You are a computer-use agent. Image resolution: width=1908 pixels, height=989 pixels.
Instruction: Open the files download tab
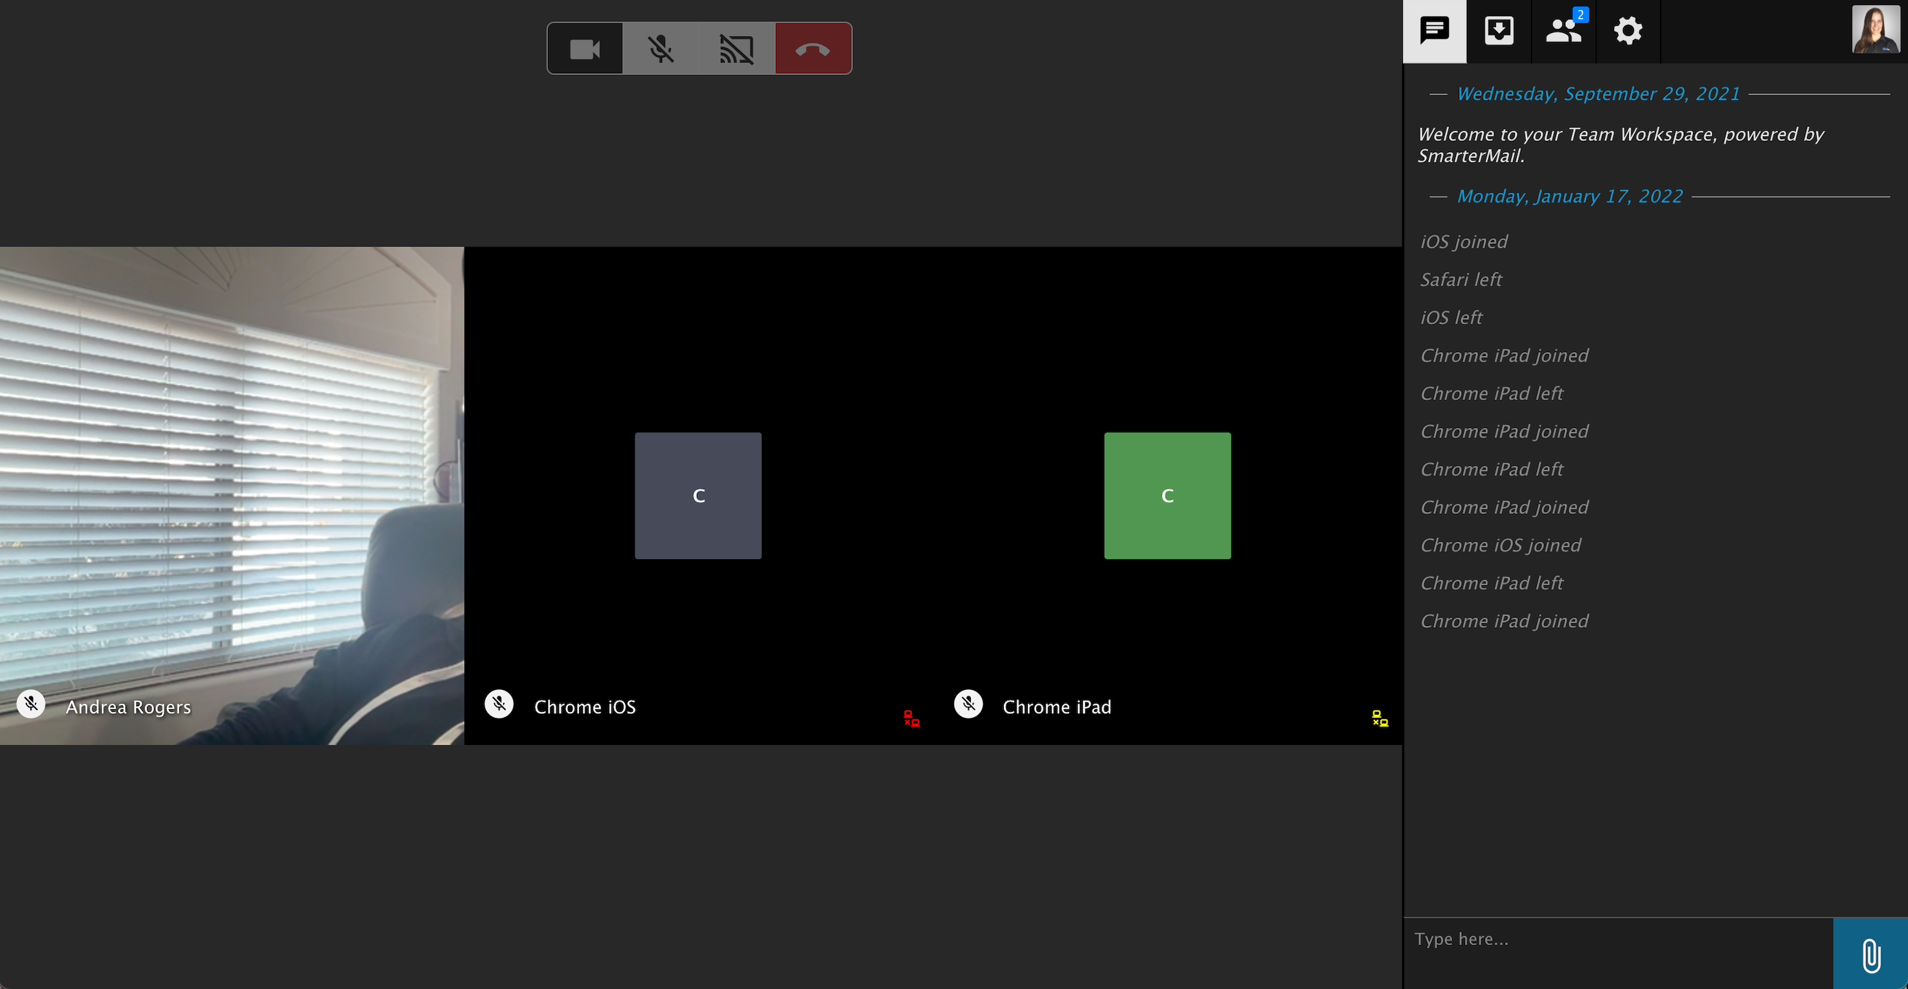pyautogui.click(x=1499, y=31)
